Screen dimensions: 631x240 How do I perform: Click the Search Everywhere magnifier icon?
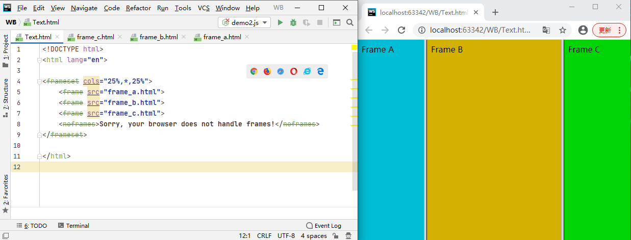(350, 22)
